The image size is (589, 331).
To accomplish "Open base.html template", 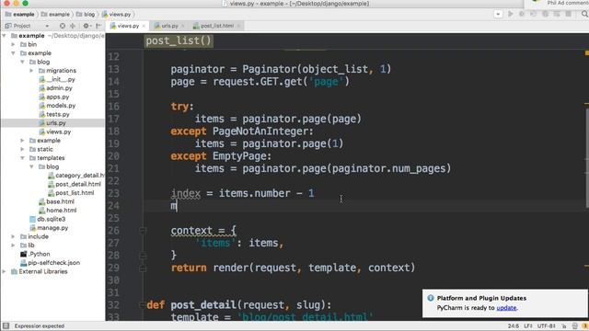I will click(57, 201).
